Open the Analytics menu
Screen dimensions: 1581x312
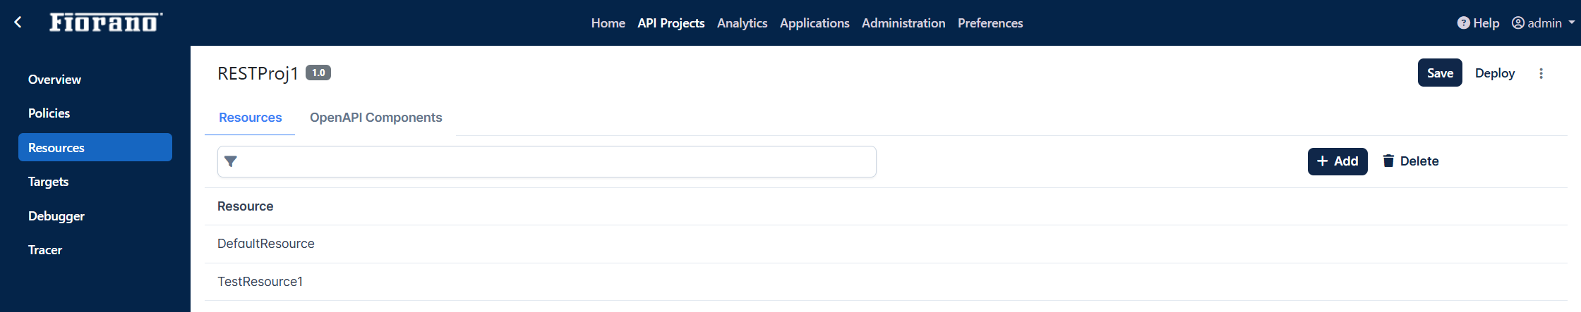tap(742, 23)
